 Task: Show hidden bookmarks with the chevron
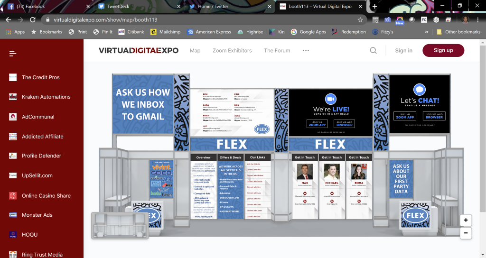coord(427,32)
